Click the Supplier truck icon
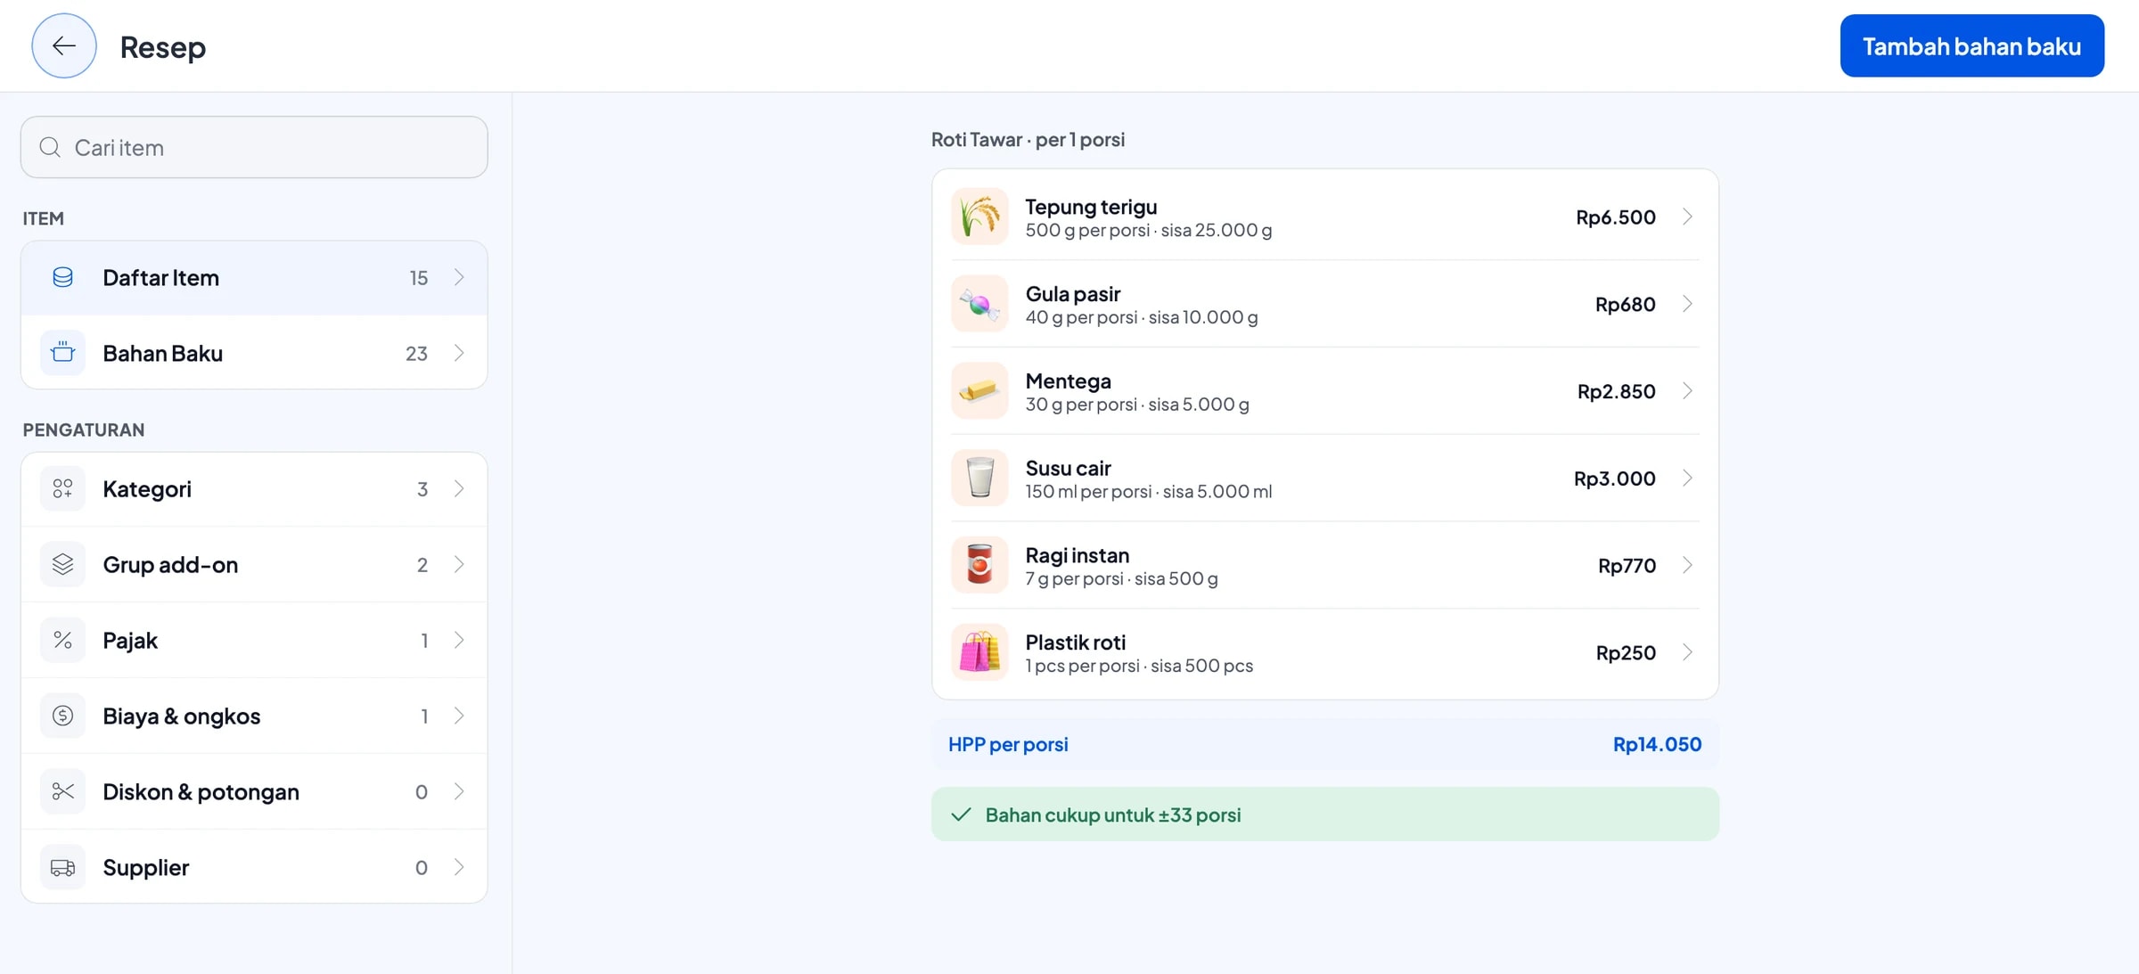The width and height of the screenshot is (2139, 974). click(62, 867)
